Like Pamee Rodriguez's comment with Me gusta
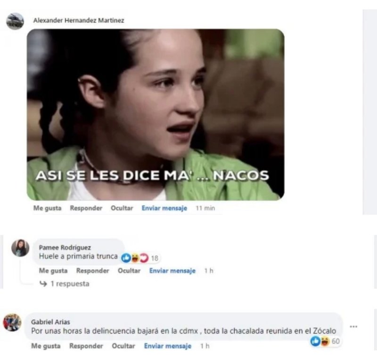377x363 pixels. click(x=53, y=271)
